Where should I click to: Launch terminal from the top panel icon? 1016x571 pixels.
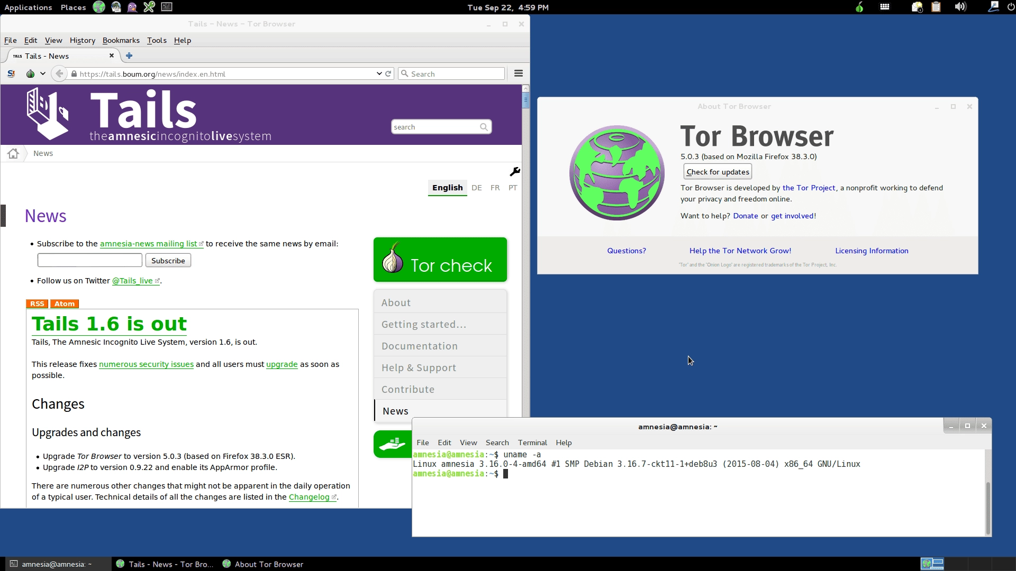click(167, 7)
